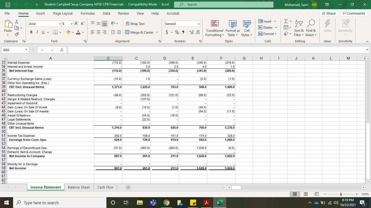Switch to the Formulas ribbon tab
This screenshot has width=371, height=208.
pos(88,13)
